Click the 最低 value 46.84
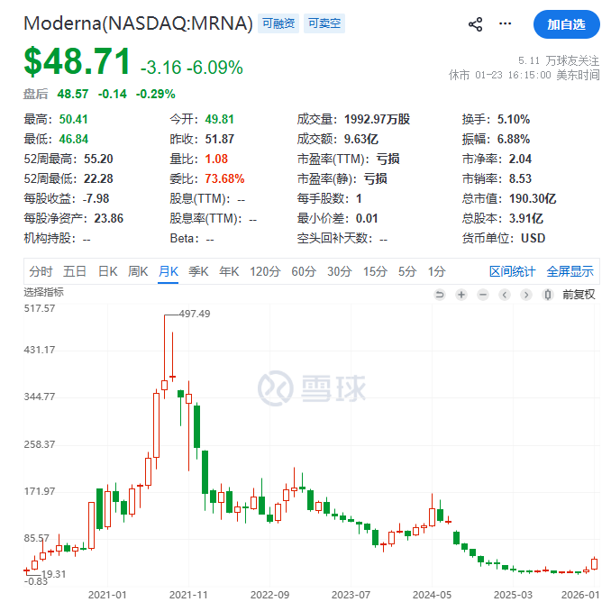Screen dimensions: 611x602 coord(74,139)
